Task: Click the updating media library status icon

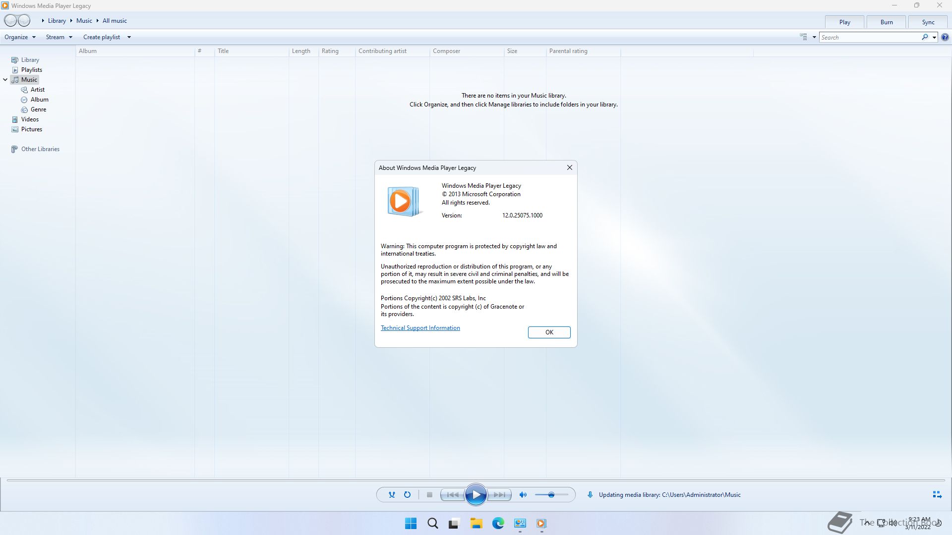Action: coord(590,494)
